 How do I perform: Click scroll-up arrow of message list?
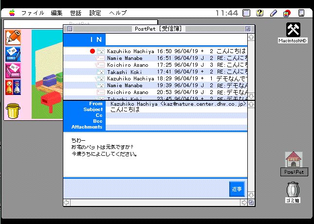(x=251, y=37)
